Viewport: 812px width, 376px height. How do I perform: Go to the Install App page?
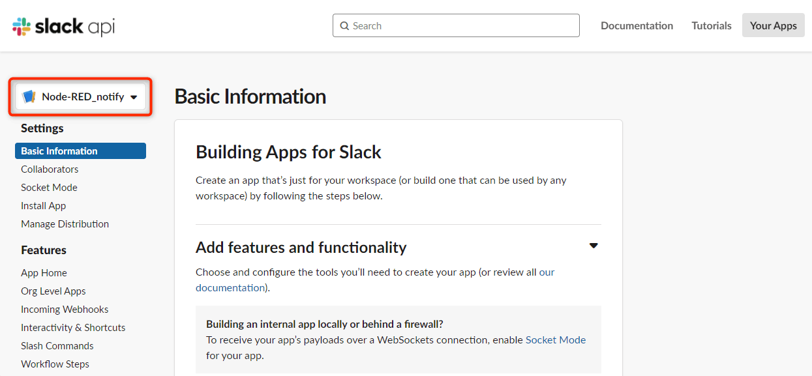43,205
